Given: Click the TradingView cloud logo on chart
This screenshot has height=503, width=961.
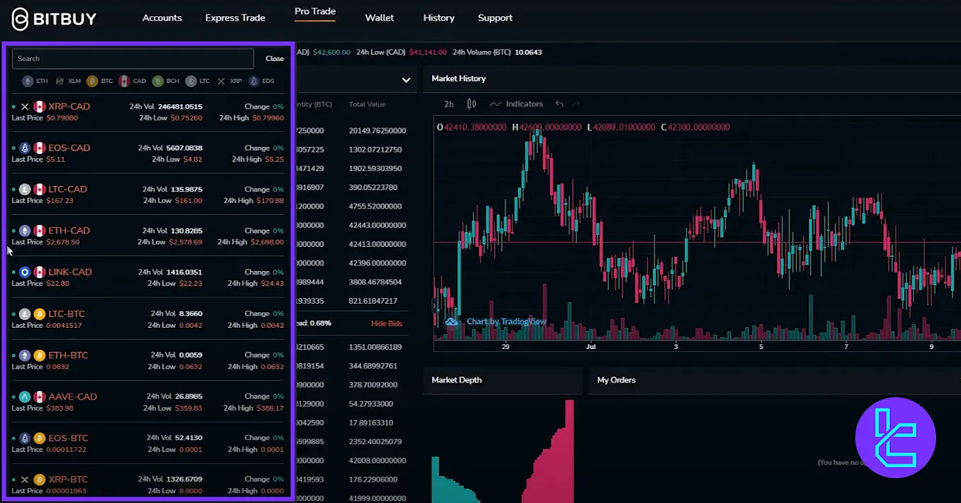Looking at the screenshot, I should (x=451, y=321).
